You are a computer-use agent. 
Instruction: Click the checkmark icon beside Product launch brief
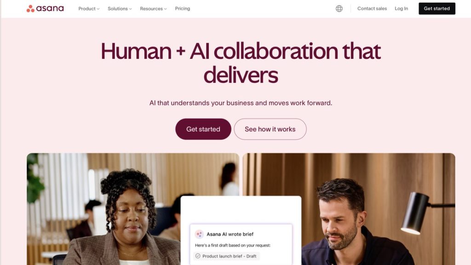198,256
